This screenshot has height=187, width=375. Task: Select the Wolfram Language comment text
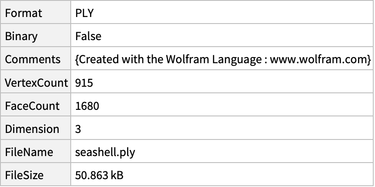click(x=223, y=59)
